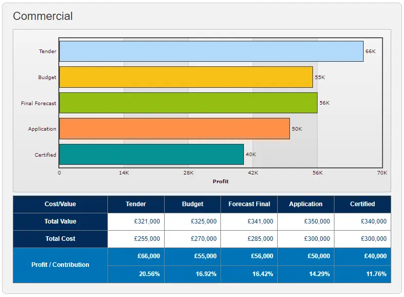This screenshot has width=404, height=297.
Task: Click the Tender total value £321,000 cell
Action: click(x=136, y=221)
